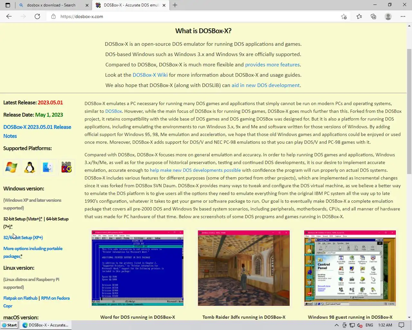Follow the 'provides more features' link
412x330 pixels.
click(x=272, y=64)
